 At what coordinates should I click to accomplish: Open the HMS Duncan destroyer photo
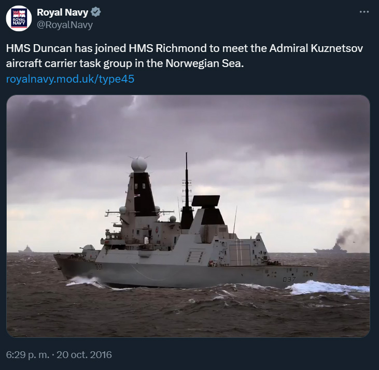[x=188, y=216]
